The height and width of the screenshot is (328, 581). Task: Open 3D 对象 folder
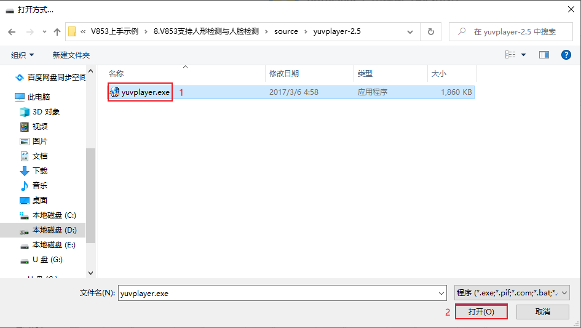[x=46, y=111]
